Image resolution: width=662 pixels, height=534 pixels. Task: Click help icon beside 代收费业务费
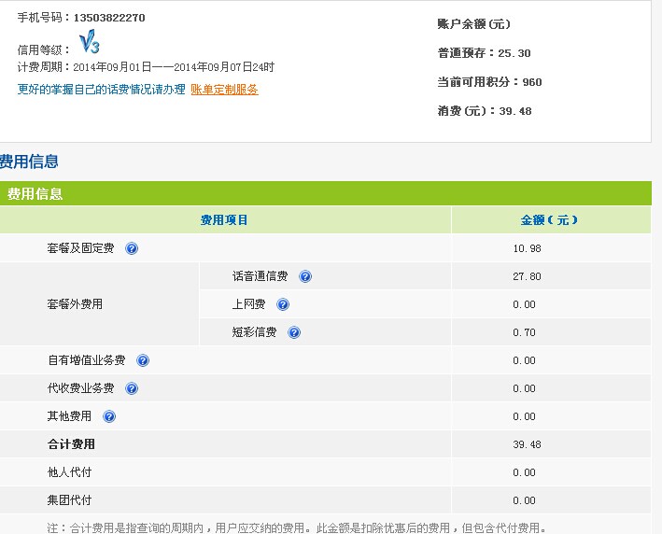click(132, 388)
